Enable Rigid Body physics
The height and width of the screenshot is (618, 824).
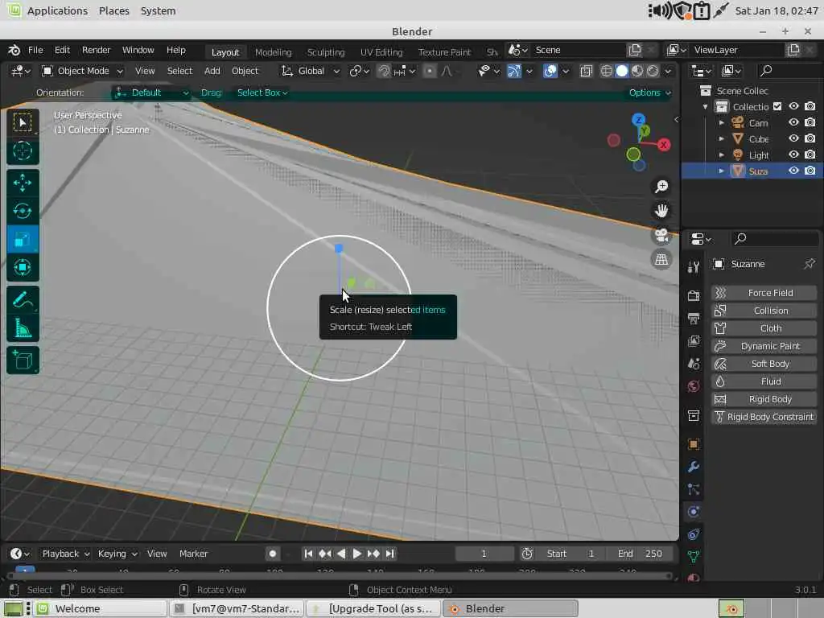click(764, 399)
